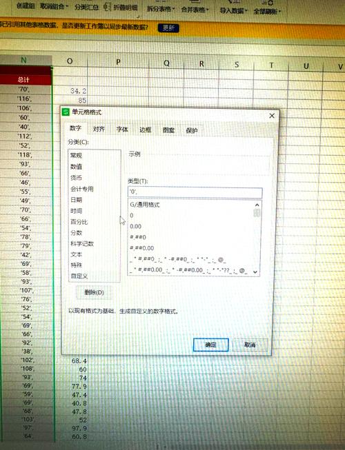Select 日期 category
This screenshot has width=345, height=450.
95,200
